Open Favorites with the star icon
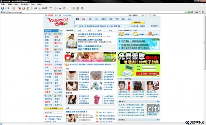The height and width of the screenshot is (125, 206). (x=39, y=8)
